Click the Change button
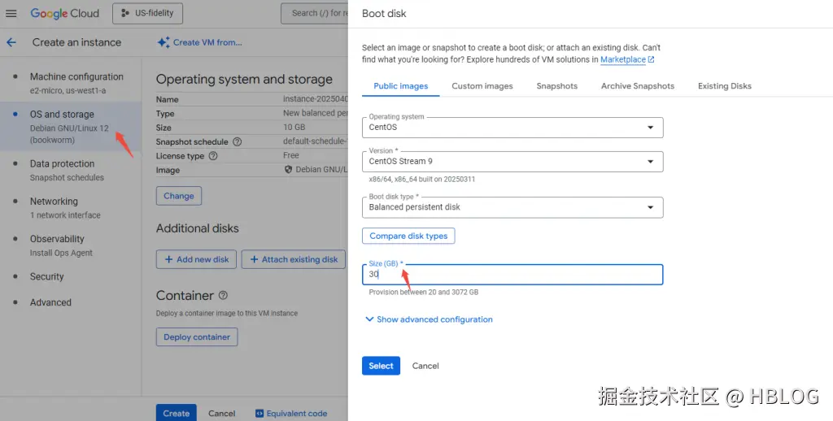This screenshot has height=421, width=833. point(178,196)
